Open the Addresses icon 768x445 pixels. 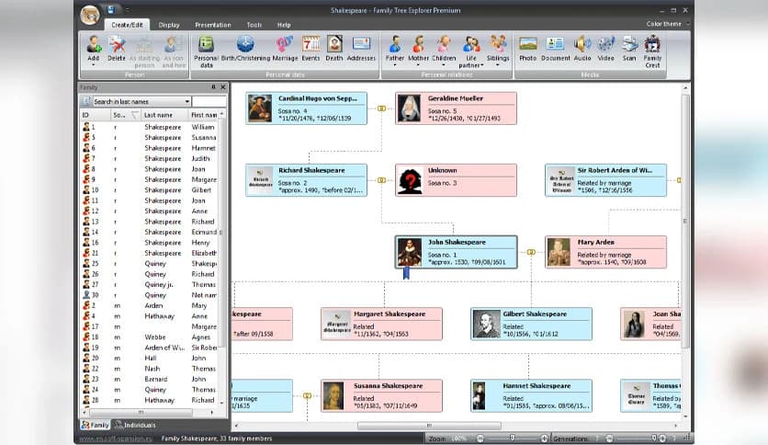tap(361, 45)
